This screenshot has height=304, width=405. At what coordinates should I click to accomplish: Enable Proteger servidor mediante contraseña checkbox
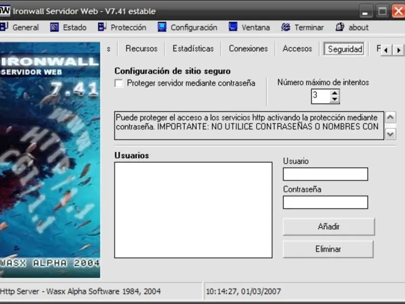(x=119, y=83)
